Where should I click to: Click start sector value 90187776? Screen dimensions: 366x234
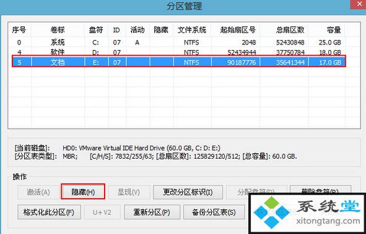(242, 62)
